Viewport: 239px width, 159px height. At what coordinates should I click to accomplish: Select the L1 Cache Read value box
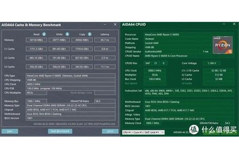pyautogui.click(x=36, y=49)
